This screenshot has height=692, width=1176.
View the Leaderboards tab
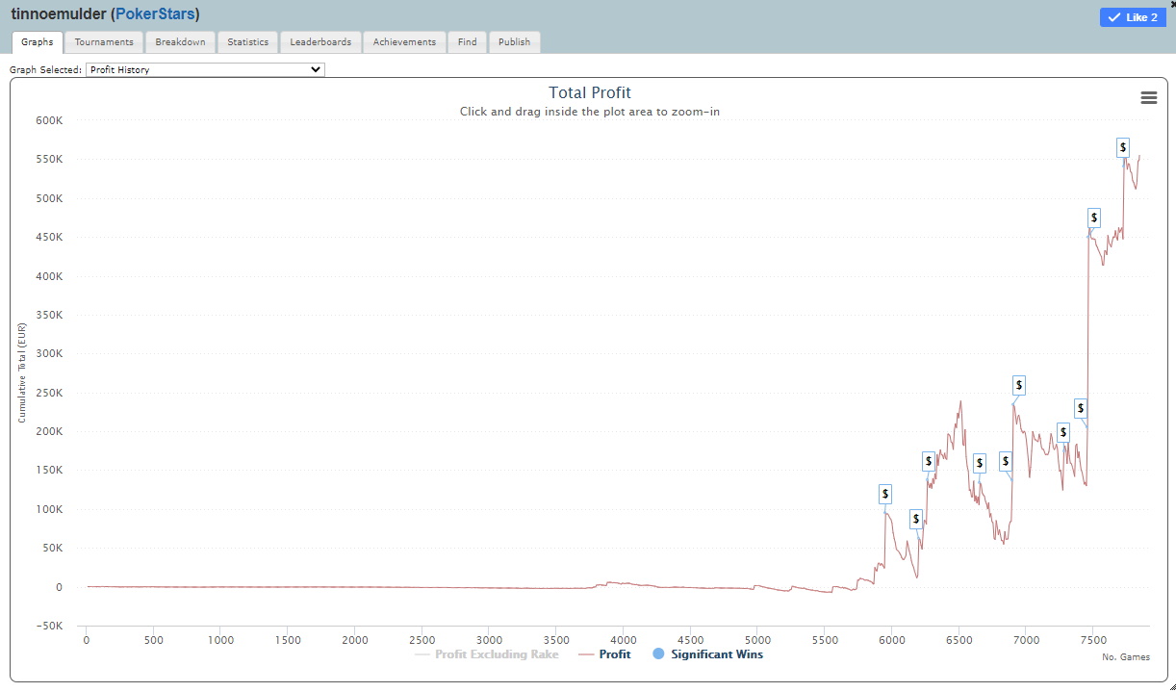pos(320,42)
